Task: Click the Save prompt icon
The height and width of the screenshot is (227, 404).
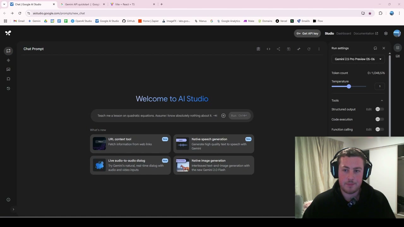Action: point(288,49)
